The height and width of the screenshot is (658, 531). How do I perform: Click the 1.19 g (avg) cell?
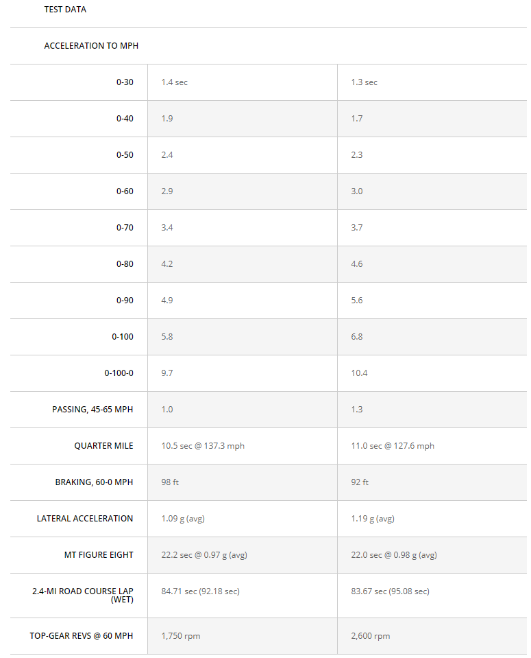point(373,519)
